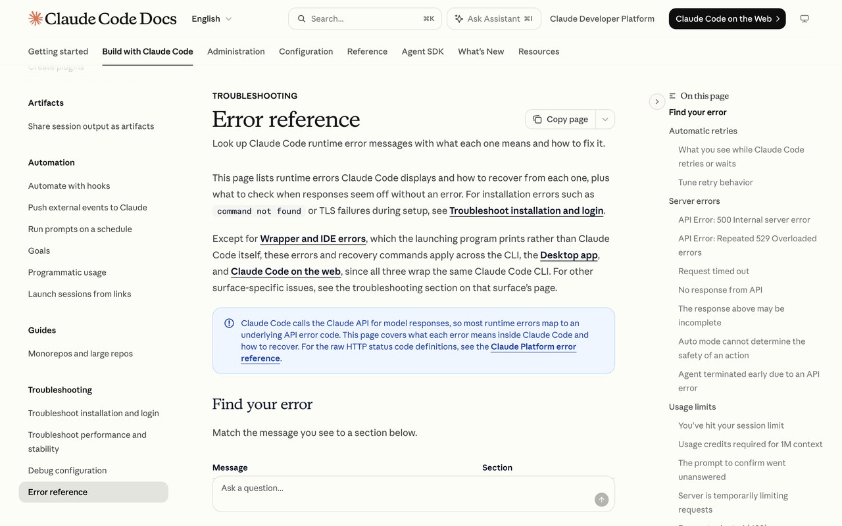
Task: Jump to API Error: 500 Internal server error
Action: tap(744, 220)
